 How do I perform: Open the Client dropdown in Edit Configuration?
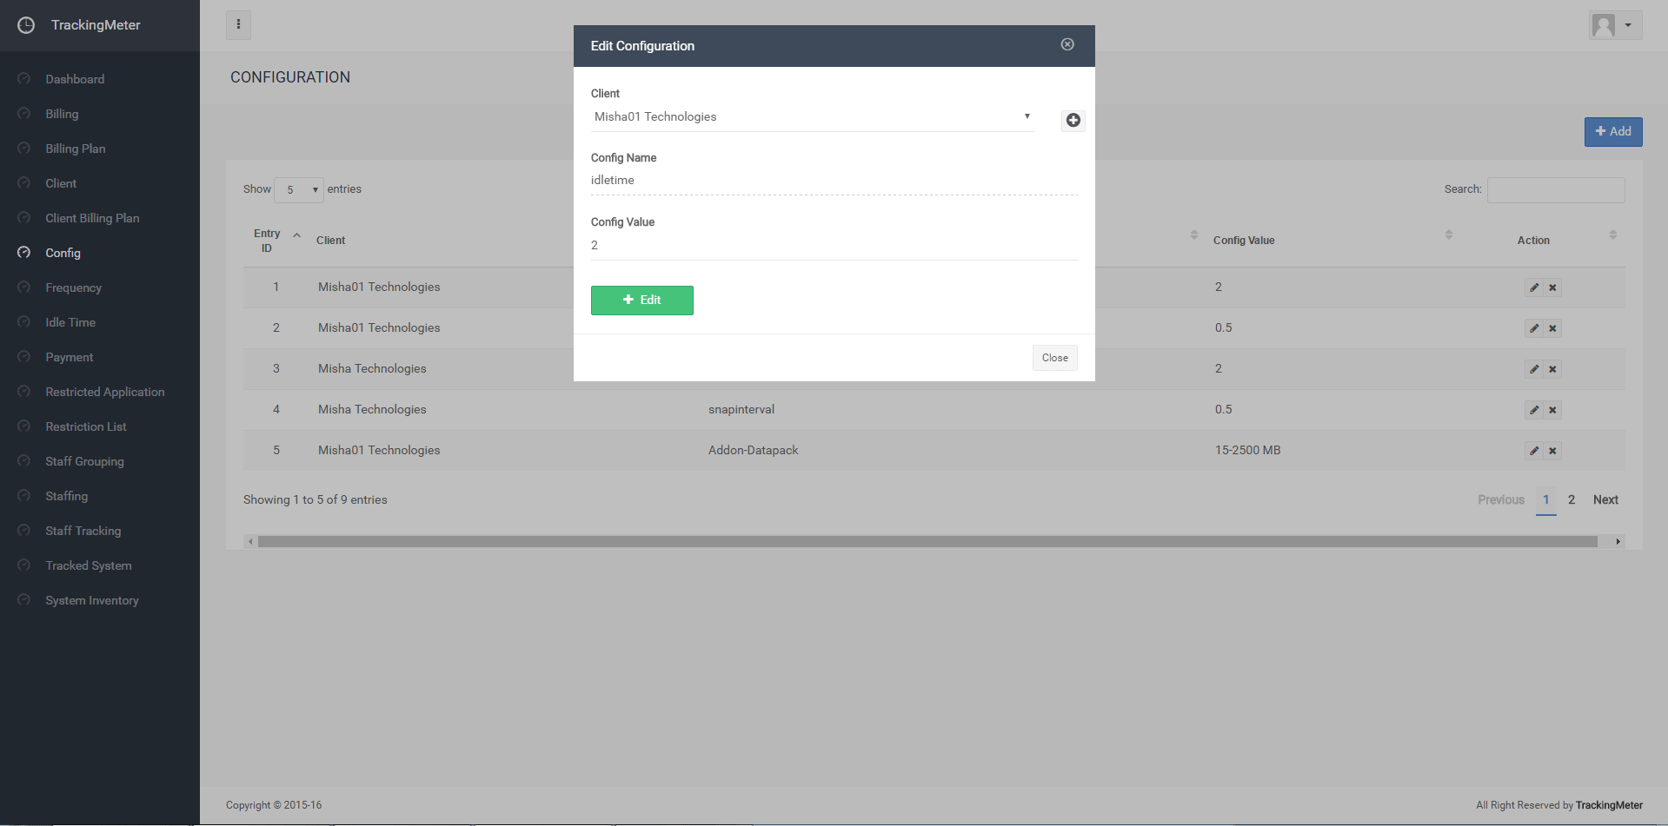[x=812, y=117]
